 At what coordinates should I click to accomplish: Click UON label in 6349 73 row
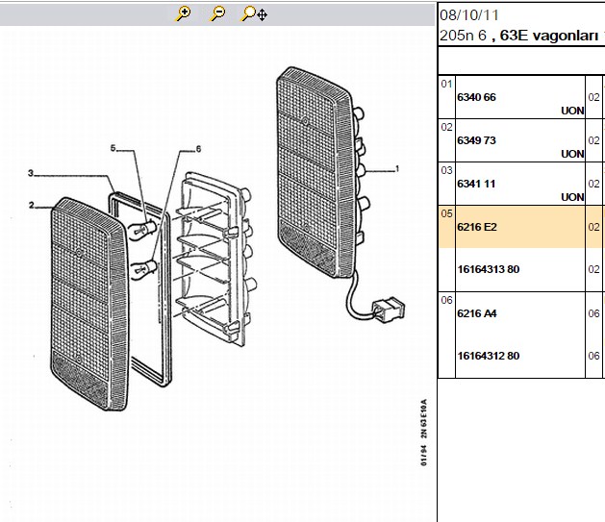(x=572, y=154)
